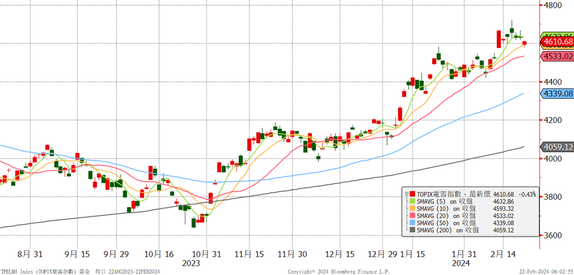Click the Bloomberg Finance L.P. copyright text
Screen dimensions: 574x275
pyautogui.click(x=339, y=272)
